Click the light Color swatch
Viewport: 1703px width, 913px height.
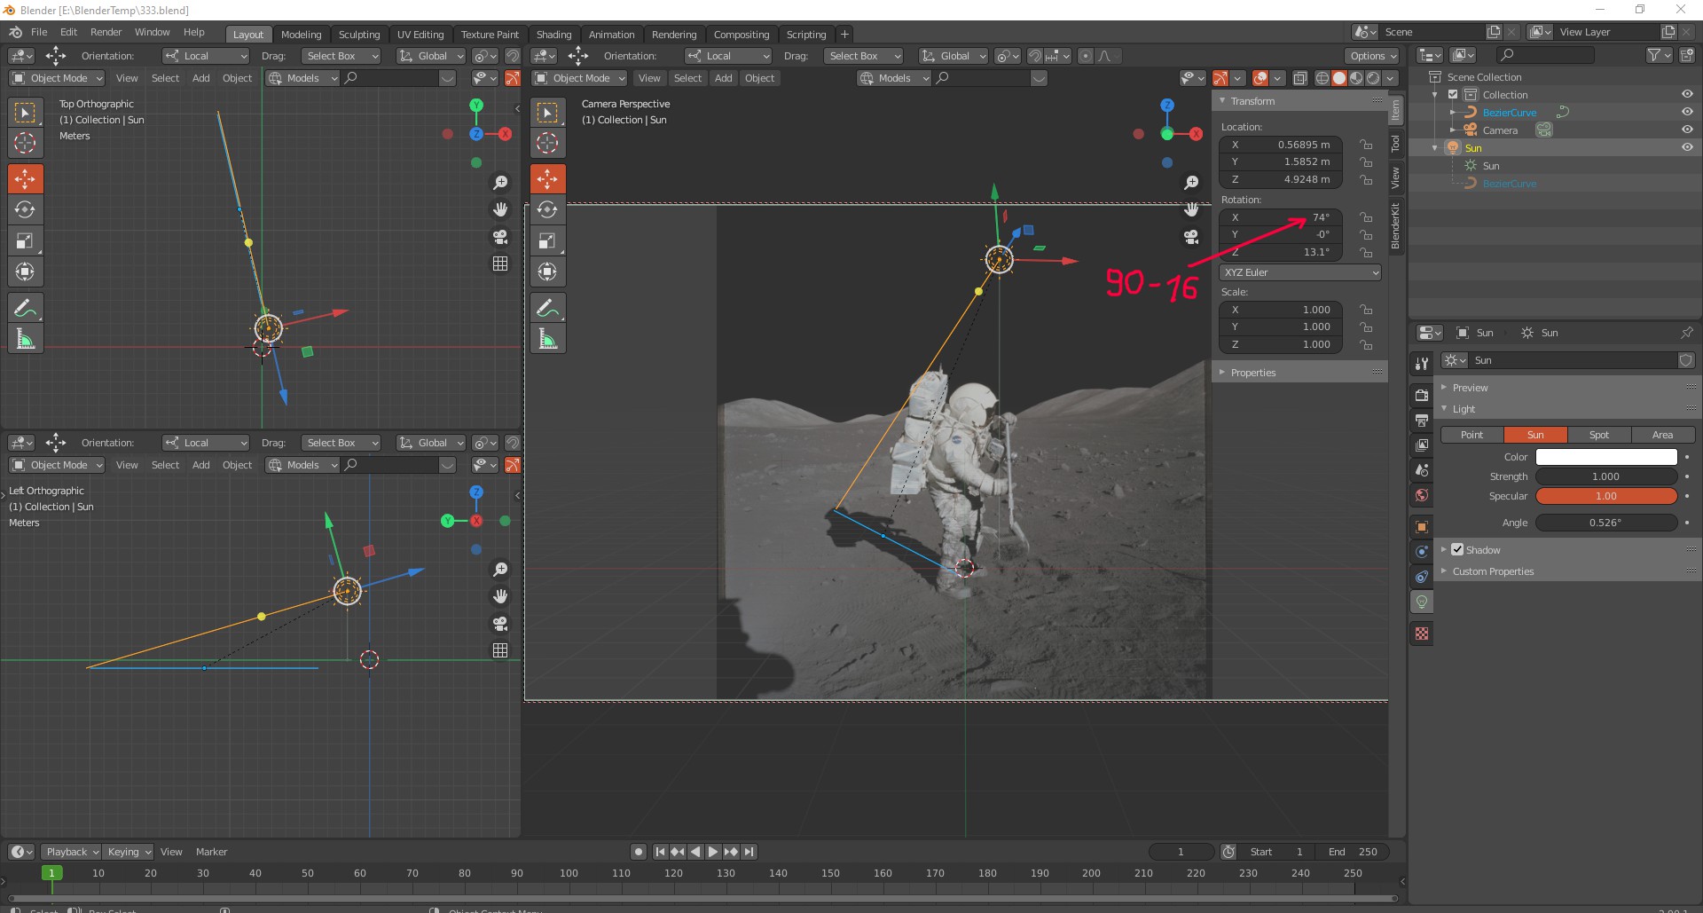(1606, 457)
